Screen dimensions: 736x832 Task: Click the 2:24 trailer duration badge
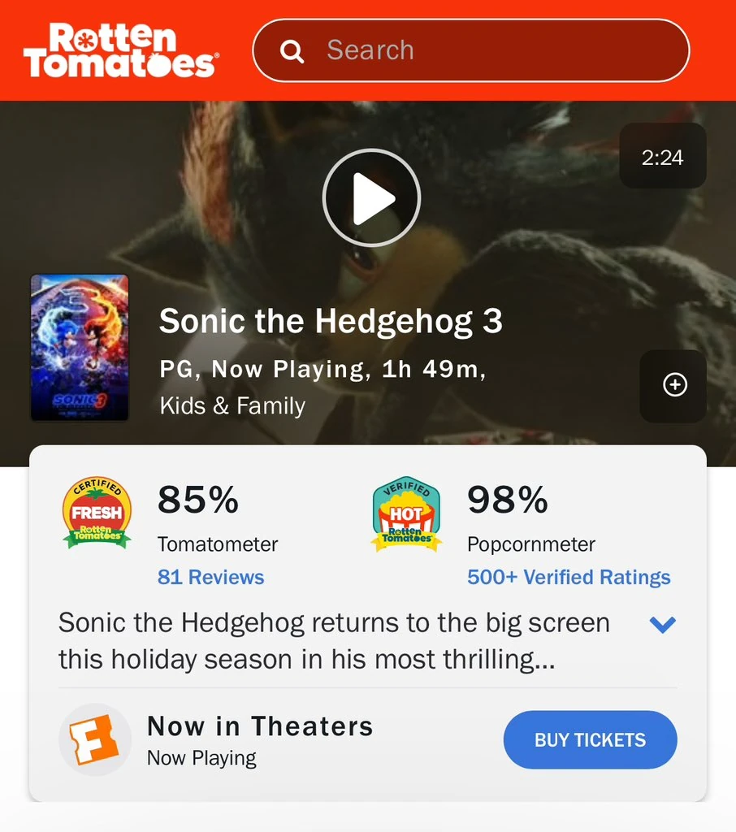663,157
